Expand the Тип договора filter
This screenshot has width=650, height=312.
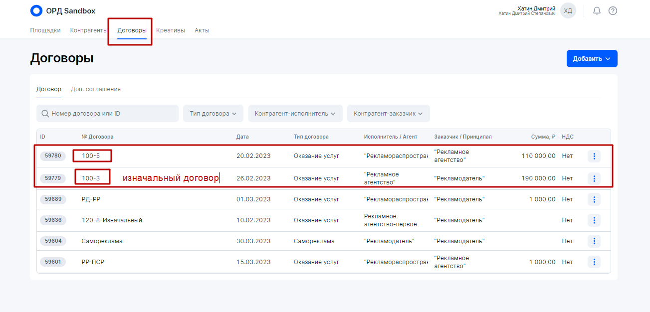(x=213, y=114)
